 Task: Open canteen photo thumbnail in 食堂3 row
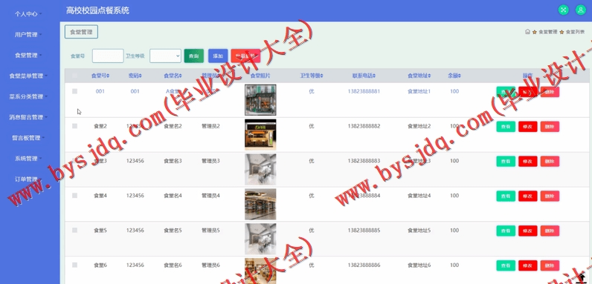260,170
